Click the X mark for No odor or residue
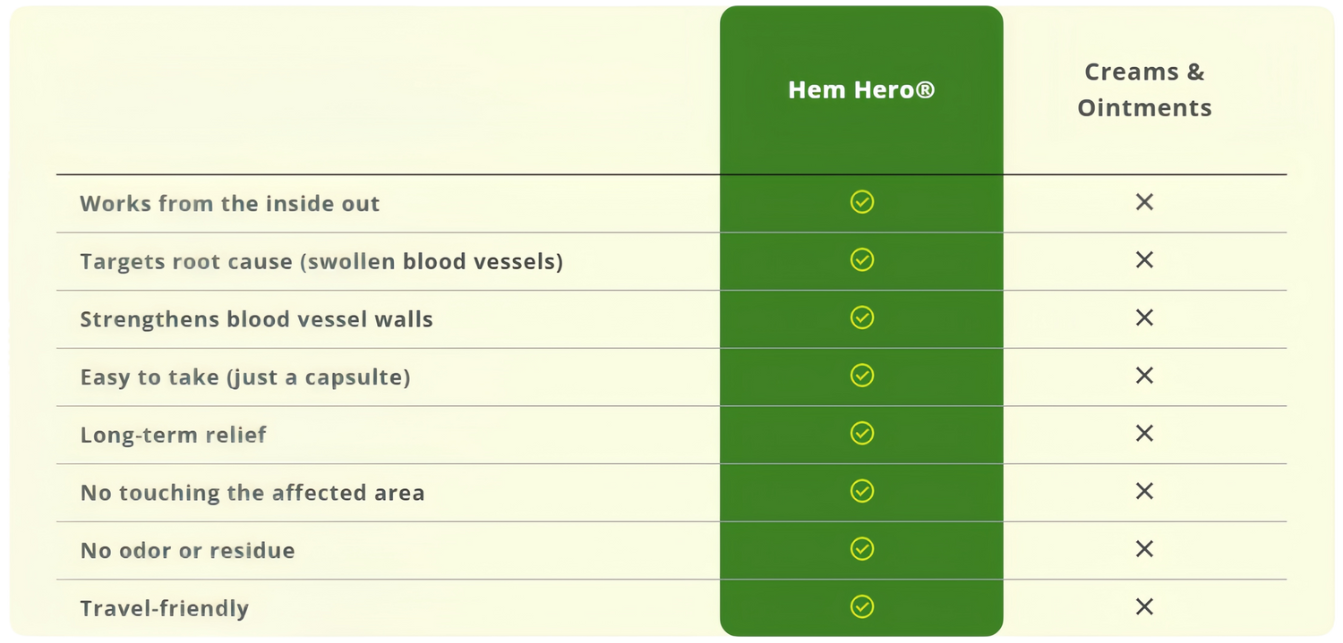 (x=1143, y=548)
